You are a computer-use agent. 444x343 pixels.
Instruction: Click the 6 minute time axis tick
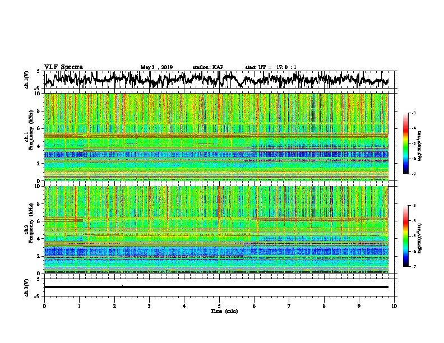tap(254, 306)
